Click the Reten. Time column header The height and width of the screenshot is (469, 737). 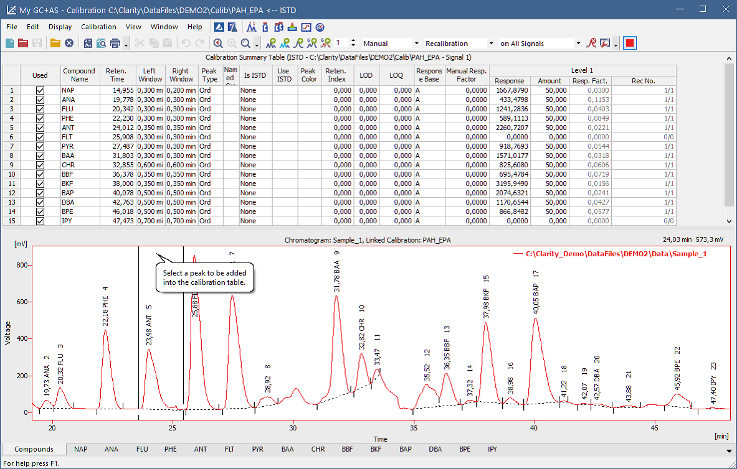tap(116, 75)
